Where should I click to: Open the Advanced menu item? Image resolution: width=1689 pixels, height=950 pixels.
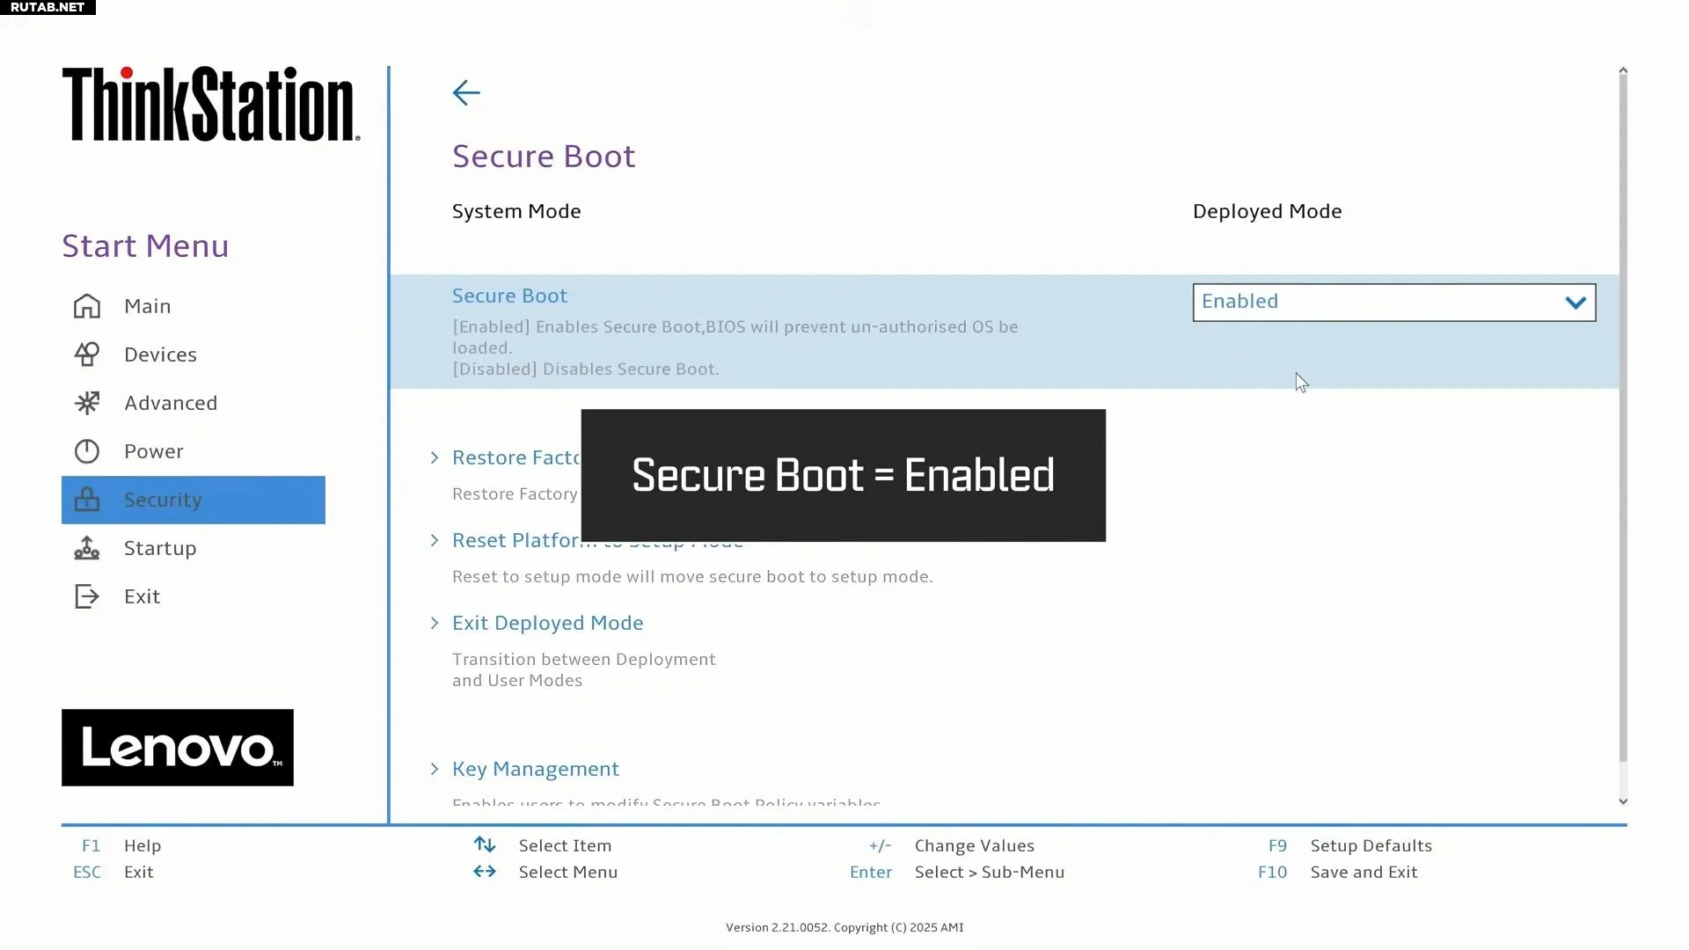(171, 403)
